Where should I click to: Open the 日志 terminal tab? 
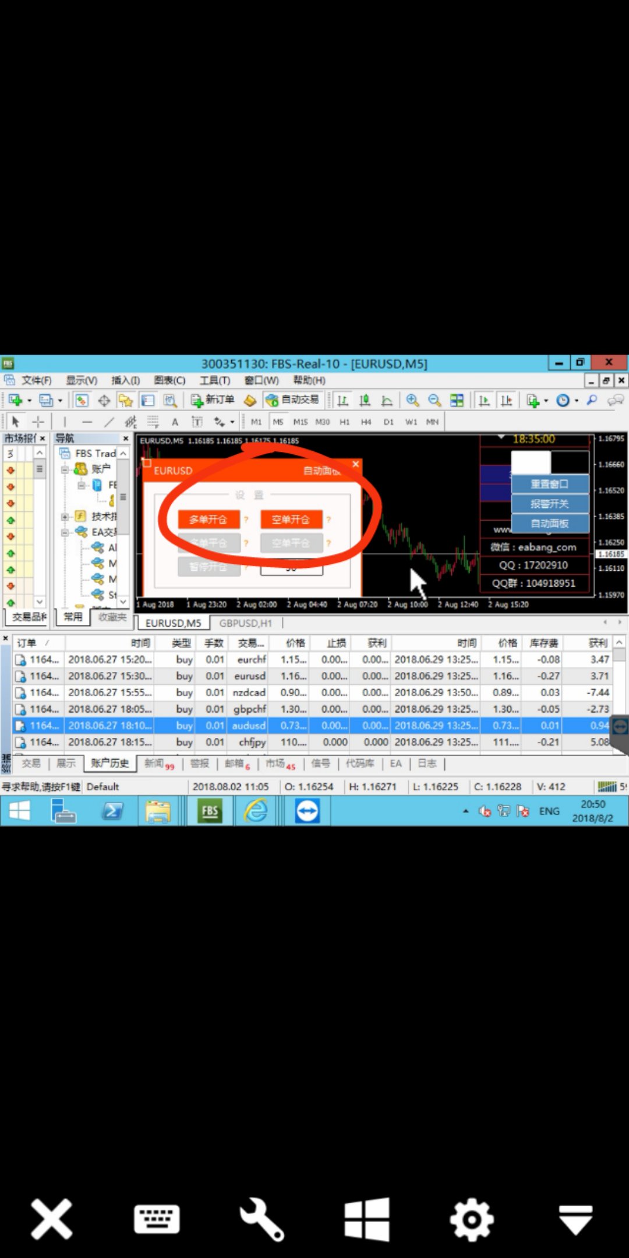tap(427, 764)
